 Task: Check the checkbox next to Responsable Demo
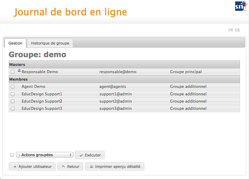(x=12, y=72)
